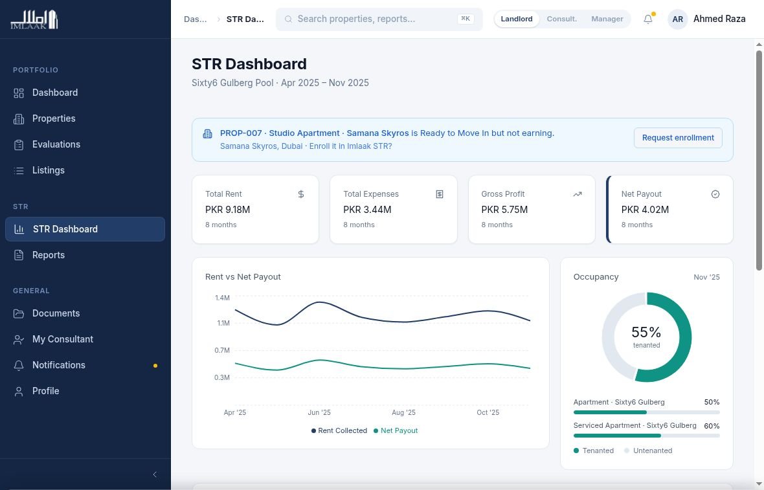
Task: Click the Imlaak logo
Action: (x=34, y=19)
